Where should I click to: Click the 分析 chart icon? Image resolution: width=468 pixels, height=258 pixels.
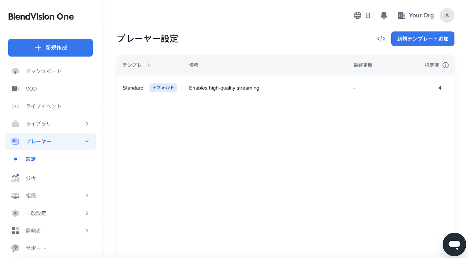(x=15, y=178)
